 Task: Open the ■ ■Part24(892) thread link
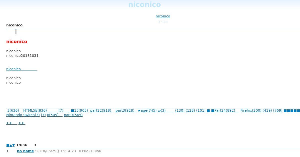click(223, 110)
